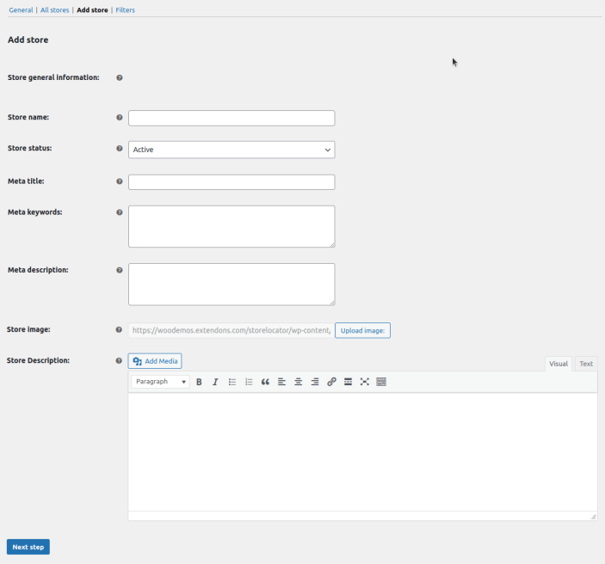605x564 pixels.
Task: Open the Paragraph format dropdown
Action: [160, 382]
